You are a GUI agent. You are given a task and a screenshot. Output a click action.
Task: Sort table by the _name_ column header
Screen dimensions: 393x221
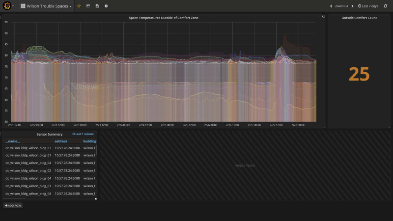coord(12,141)
